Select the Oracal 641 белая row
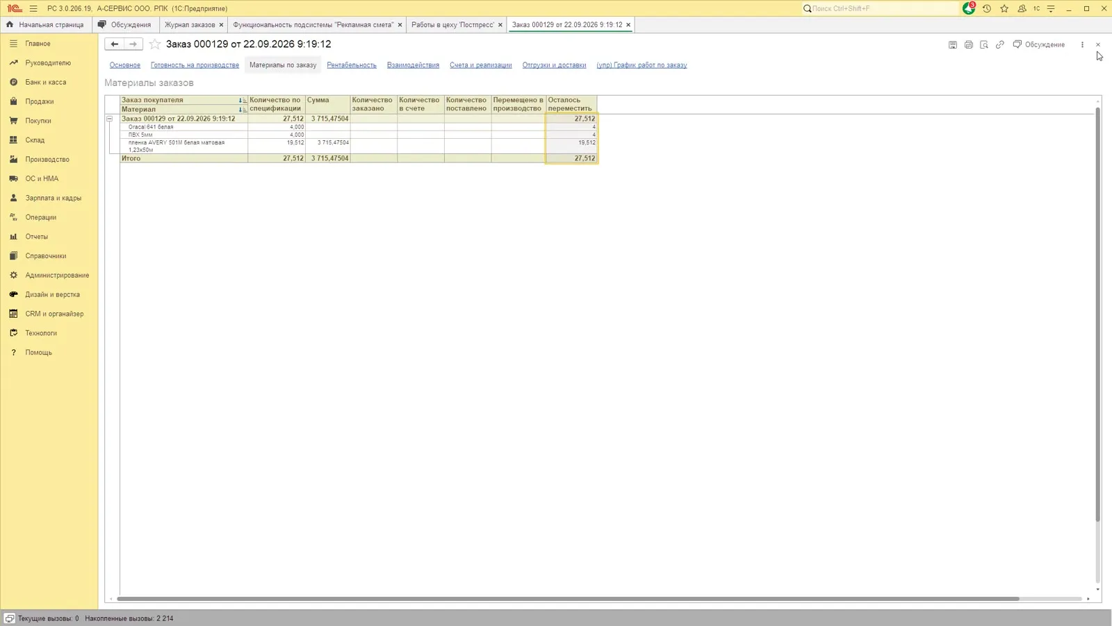Viewport: 1112px width, 626px height. pyautogui.click(x=358, y=127)
